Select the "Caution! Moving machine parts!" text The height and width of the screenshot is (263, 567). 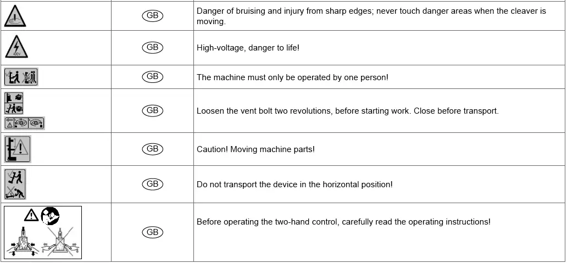point(255,149)
